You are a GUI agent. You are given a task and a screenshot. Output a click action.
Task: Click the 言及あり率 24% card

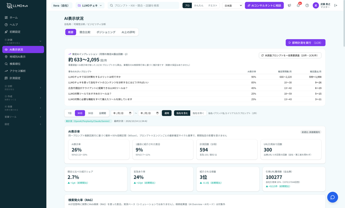point(162,179)
